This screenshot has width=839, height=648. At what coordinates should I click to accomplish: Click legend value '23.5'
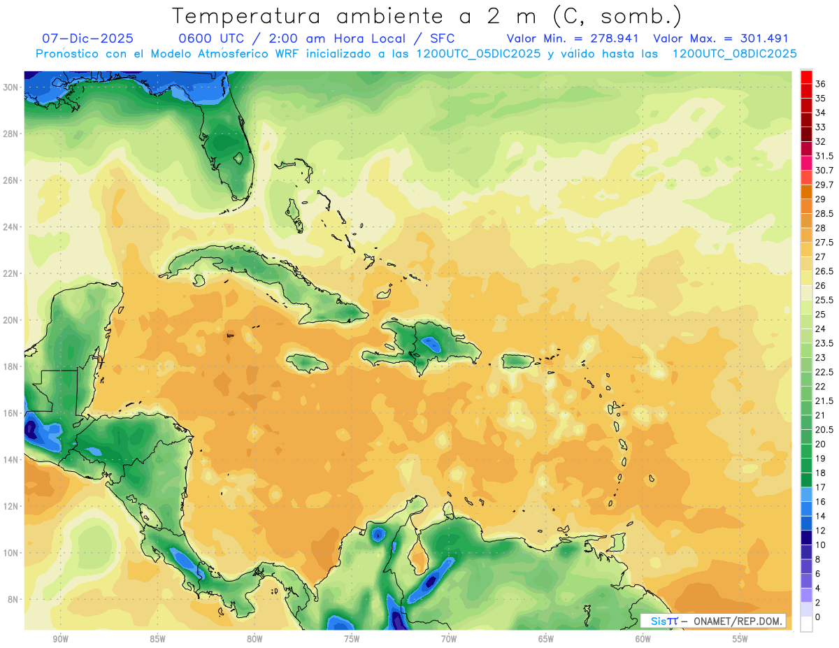coord(824,343)
